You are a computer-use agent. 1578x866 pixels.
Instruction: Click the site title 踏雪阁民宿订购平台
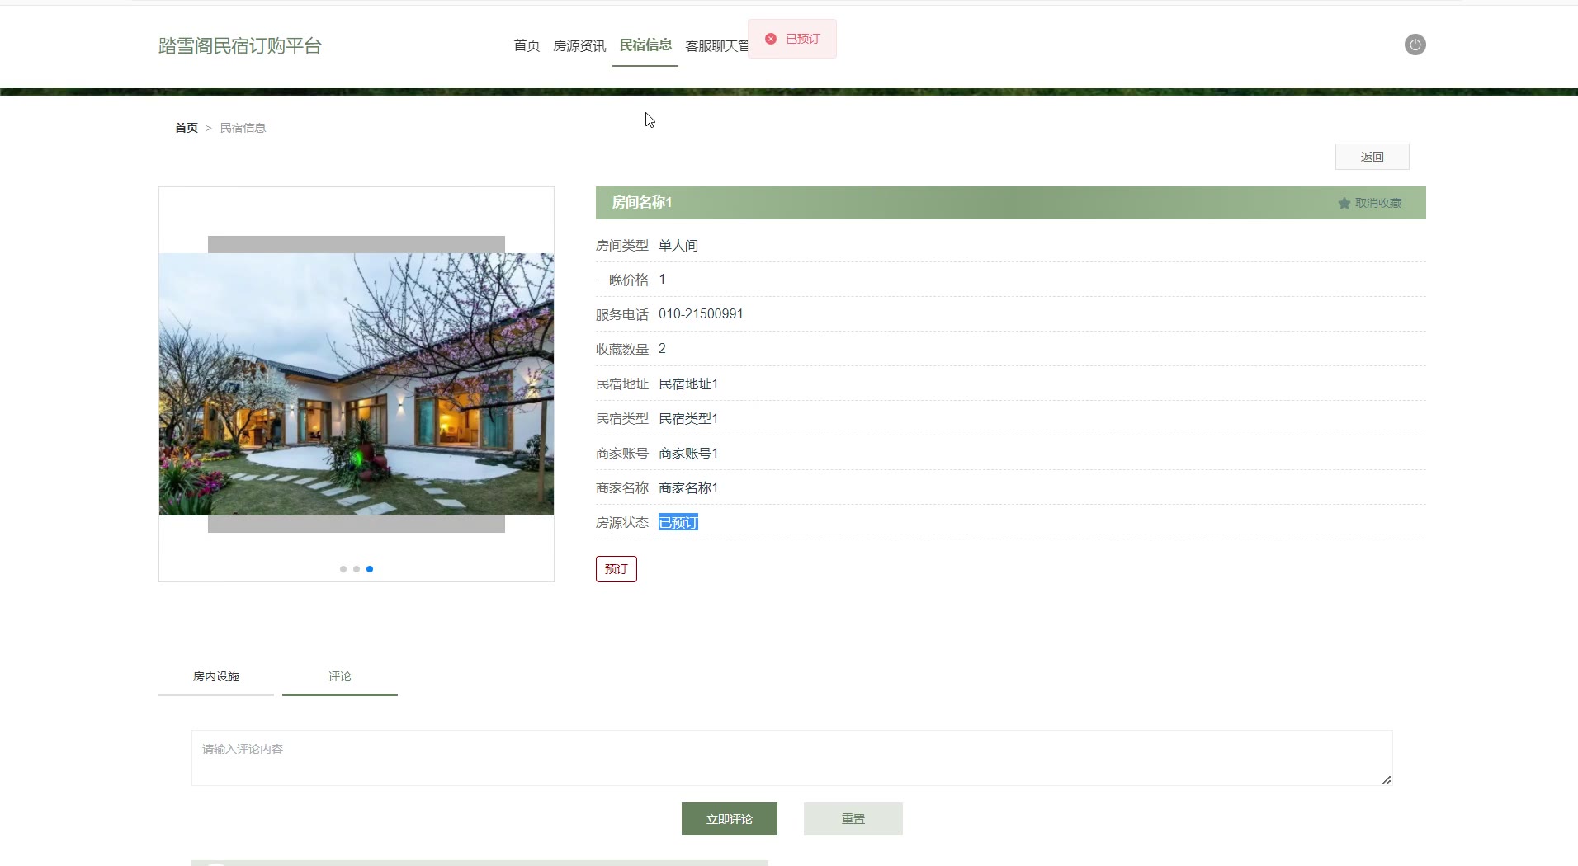(240, 46)
